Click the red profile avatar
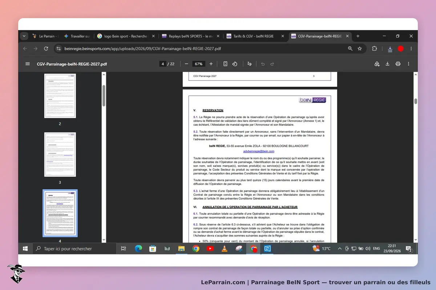Image resolution: width=436 pixels, height=290 pixels. click(401, 49)
